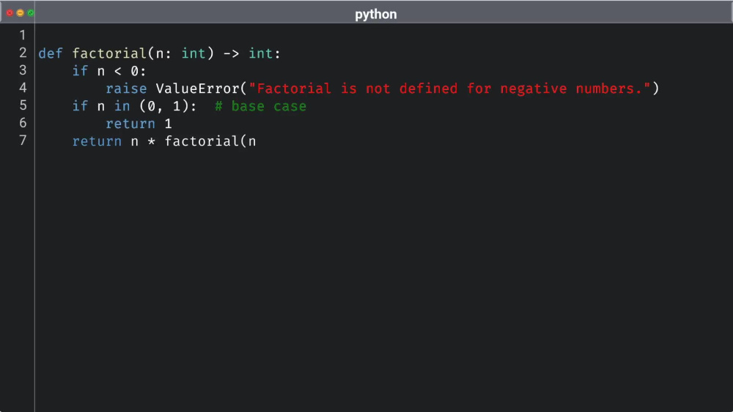
Task: Click the 'python' window title
Action: (x=375, y=14)
